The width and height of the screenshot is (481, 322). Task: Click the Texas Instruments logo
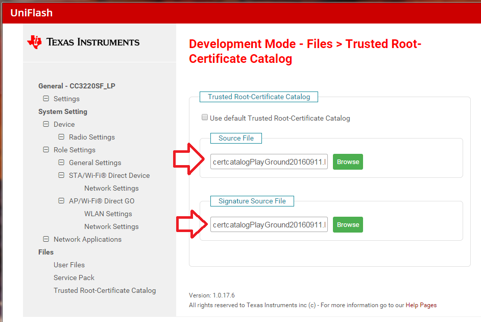pyautogui.click(x=83, y=42)
